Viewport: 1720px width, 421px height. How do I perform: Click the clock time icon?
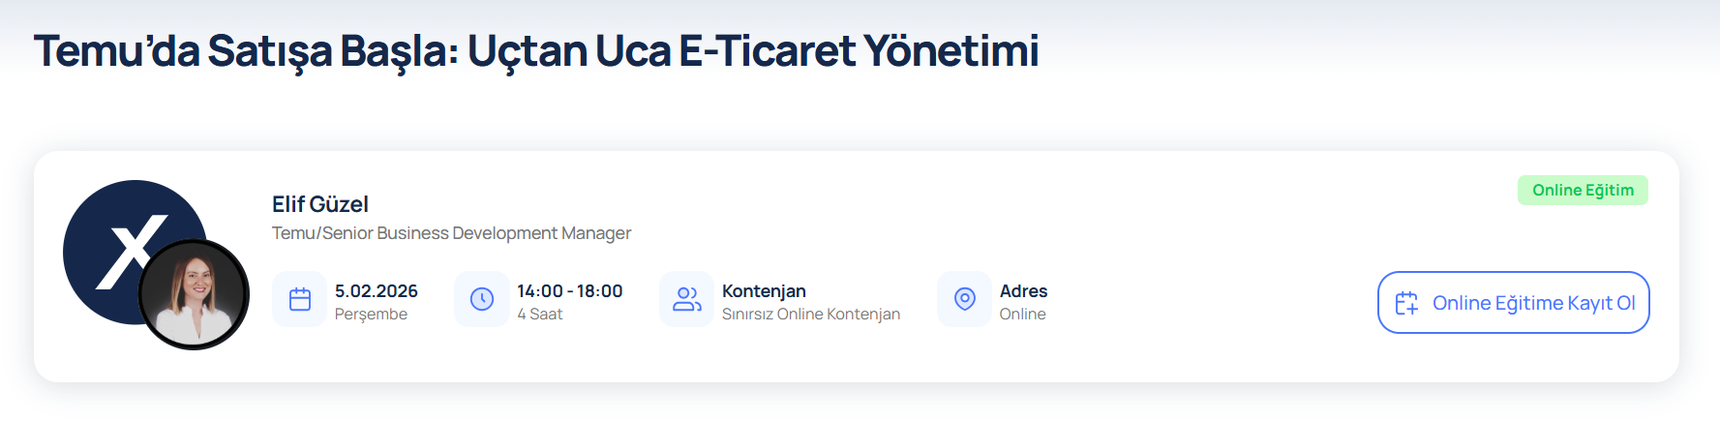pyautogui.click(x=482, y=299)
